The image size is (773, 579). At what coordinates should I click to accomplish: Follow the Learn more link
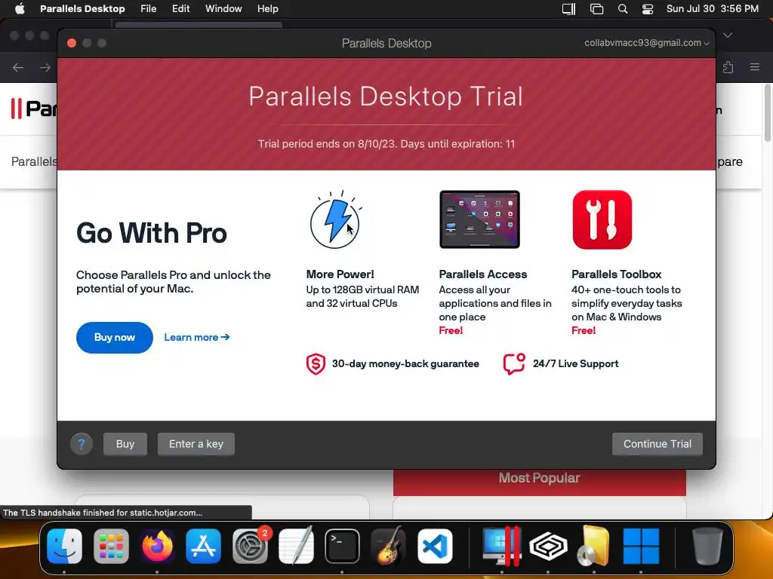[x=197, y=337]
